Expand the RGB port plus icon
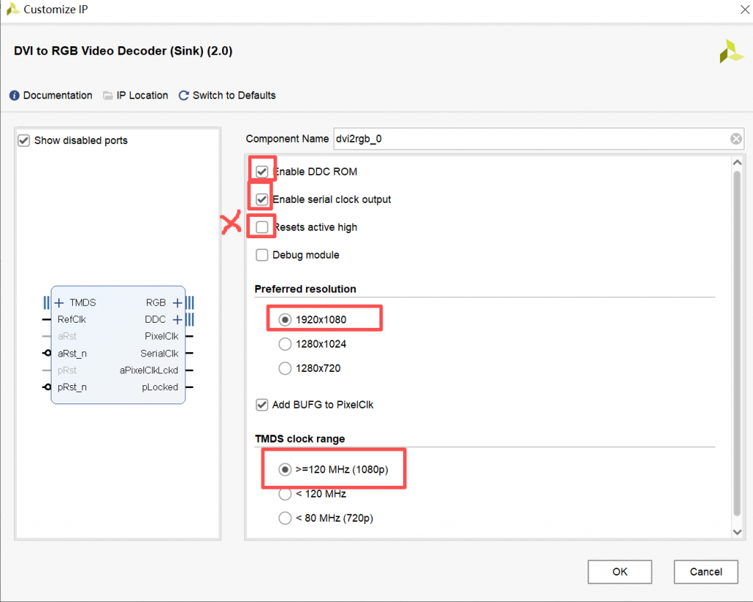The width and height of the screenshot is (753, 602). coord(177,303)
